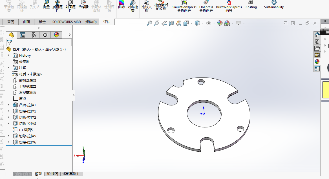Run Symmetry Check (对称检查)
This screenshot has width=329, height=179.
point(133,6)
